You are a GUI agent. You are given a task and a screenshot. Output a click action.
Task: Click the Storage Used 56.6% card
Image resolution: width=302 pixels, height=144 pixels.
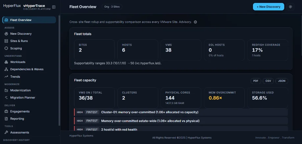268,98
